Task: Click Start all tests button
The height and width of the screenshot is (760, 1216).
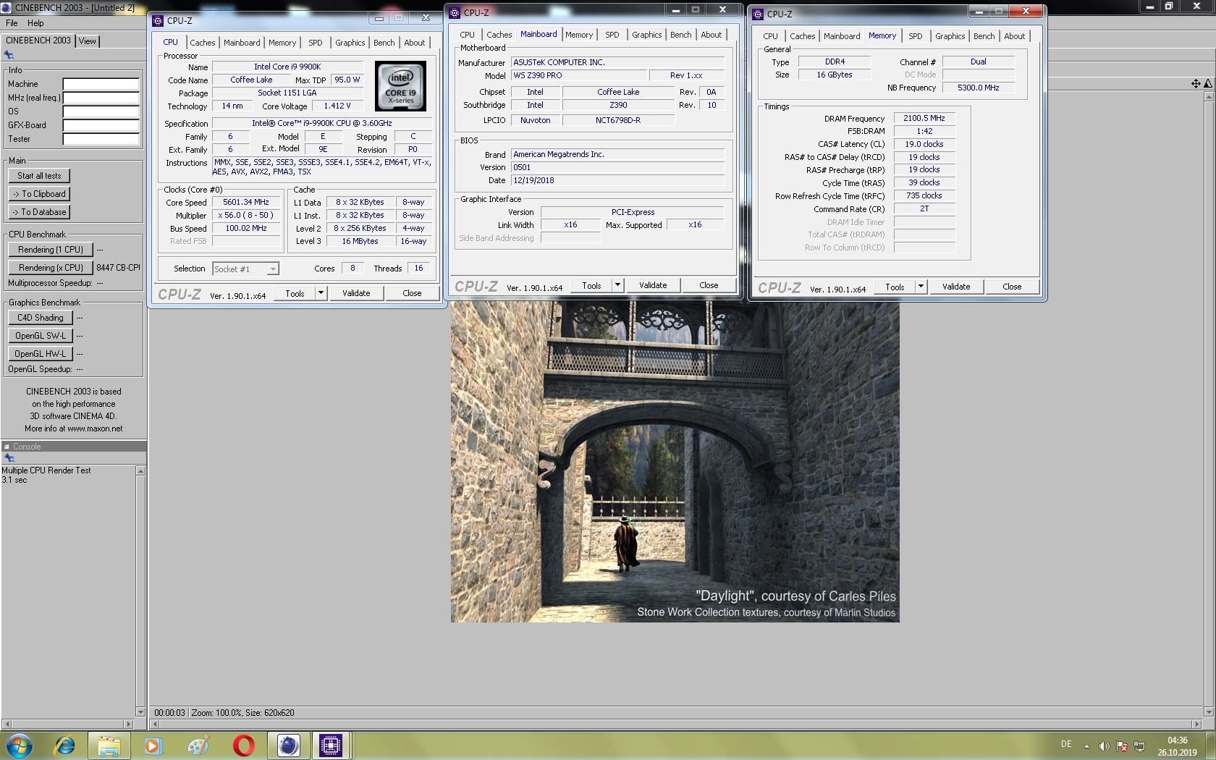Action: pos(39,176)
